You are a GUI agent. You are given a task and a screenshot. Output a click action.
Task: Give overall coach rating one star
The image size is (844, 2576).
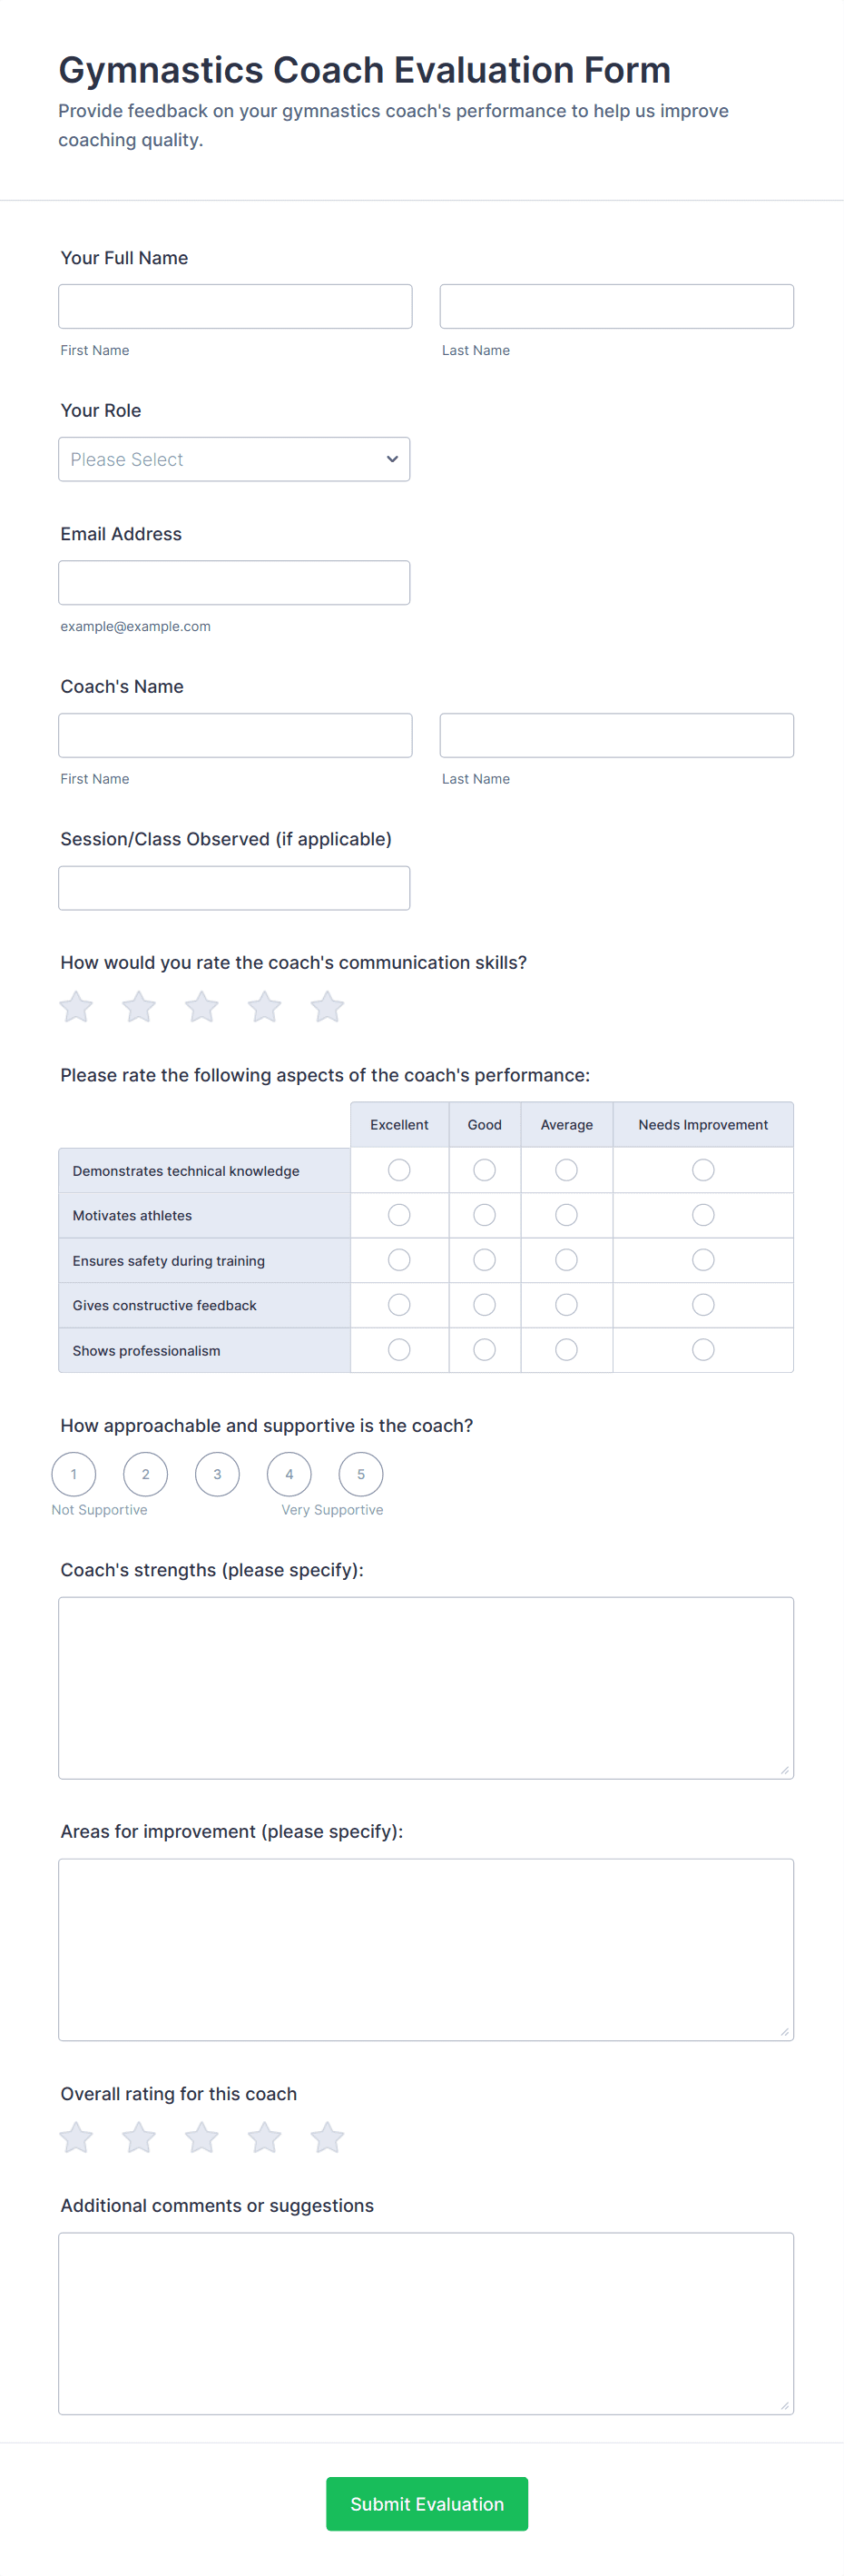(76, 2138)
